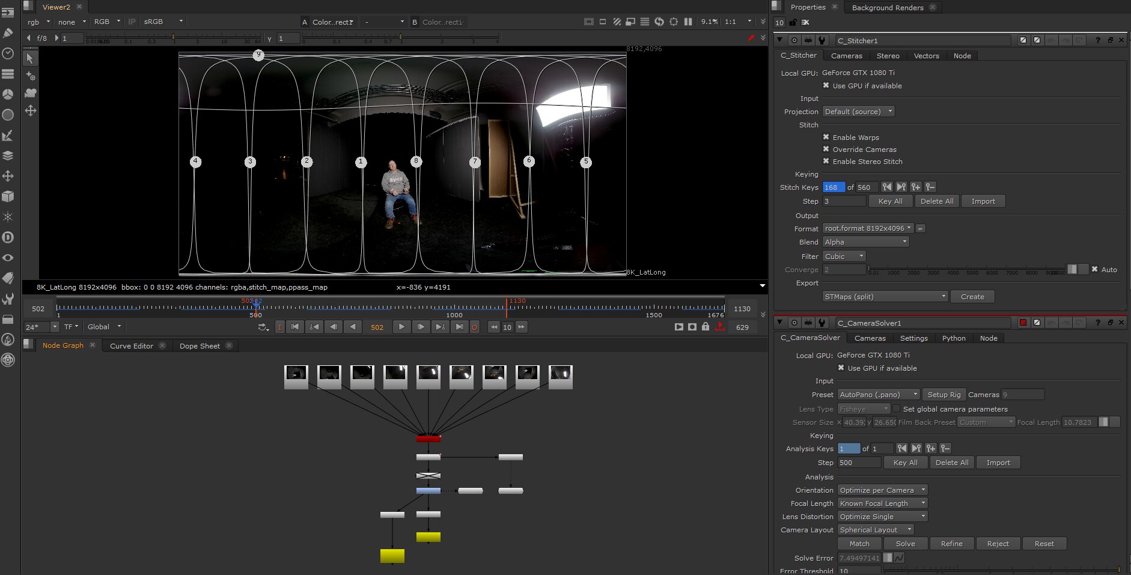Open the Views nodes menu (eye icon)

[8, 258]
